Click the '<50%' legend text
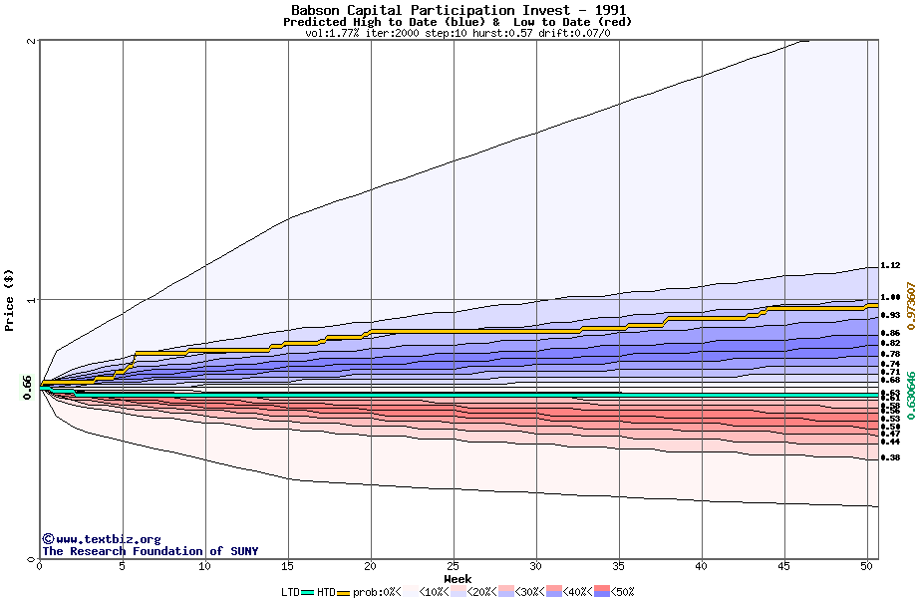This screenshot has width=917, height=598. pyautogui.click(x=623, y=592)
